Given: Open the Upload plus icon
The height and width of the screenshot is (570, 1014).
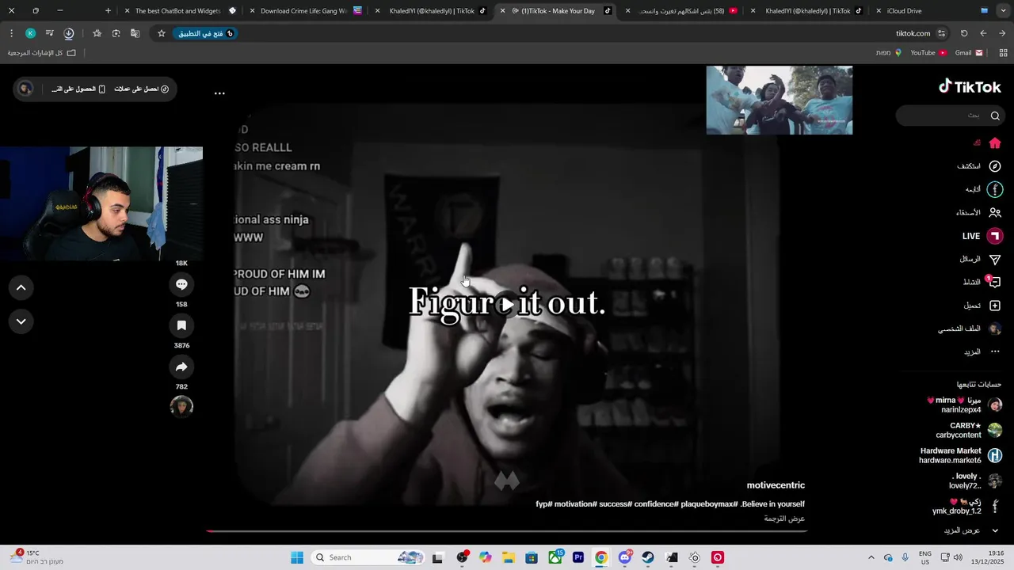Looking at the screenshot, I should 995,306.
